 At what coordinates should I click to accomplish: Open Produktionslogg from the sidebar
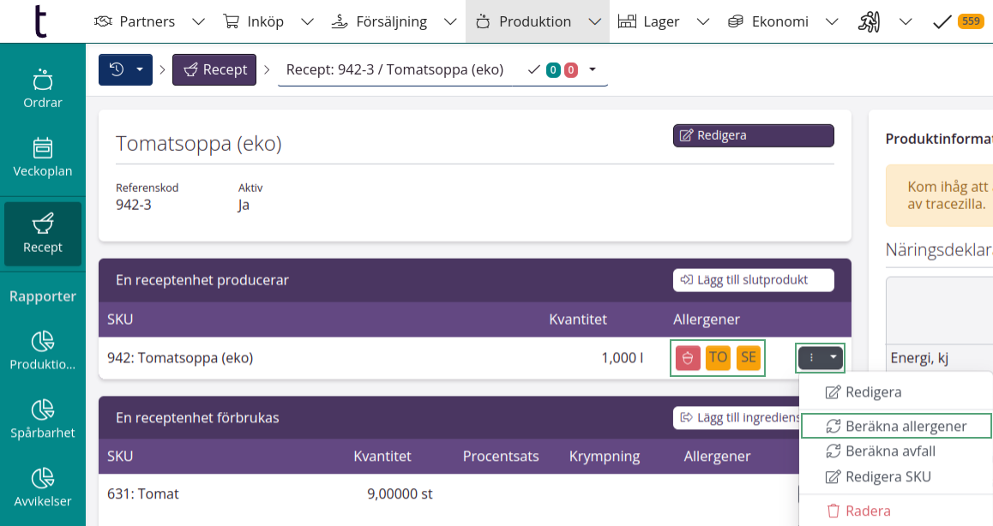point(41,351)
